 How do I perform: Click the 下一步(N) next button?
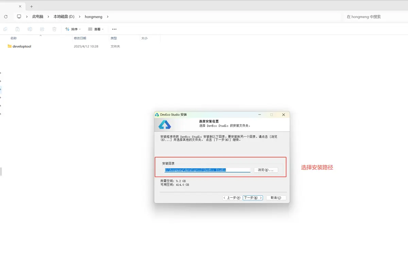pos(253,198)
